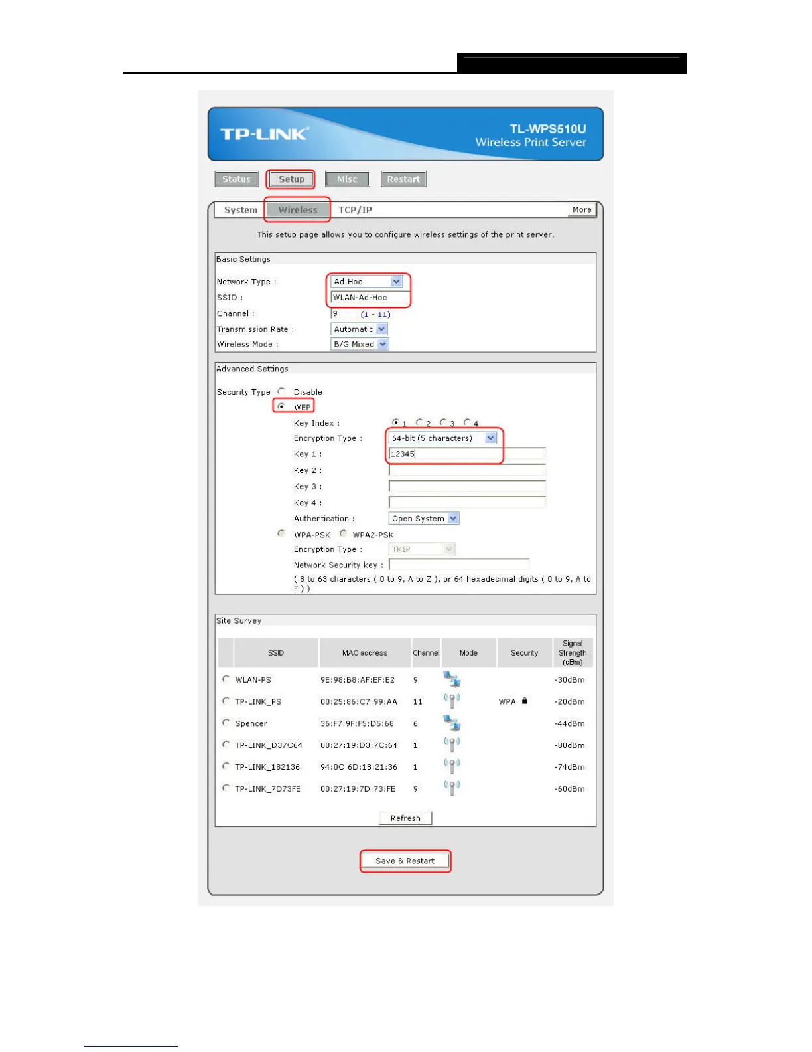Click the Key 1 input field

(467, 454)
